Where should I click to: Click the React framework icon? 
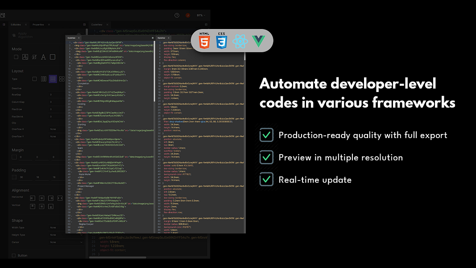click(240, 40)
